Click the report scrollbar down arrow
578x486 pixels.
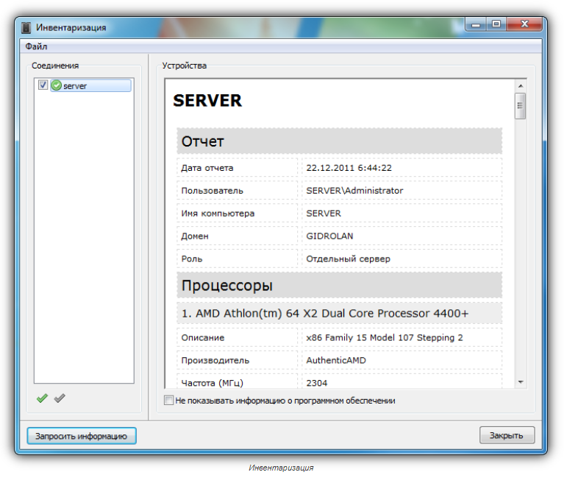(x=521, y=382)
